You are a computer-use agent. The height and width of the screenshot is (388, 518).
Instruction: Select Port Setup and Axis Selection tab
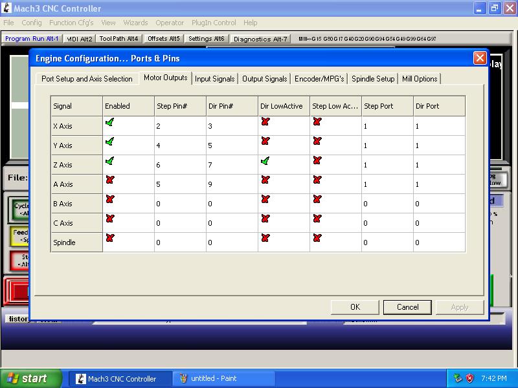[x=87, y=79]
